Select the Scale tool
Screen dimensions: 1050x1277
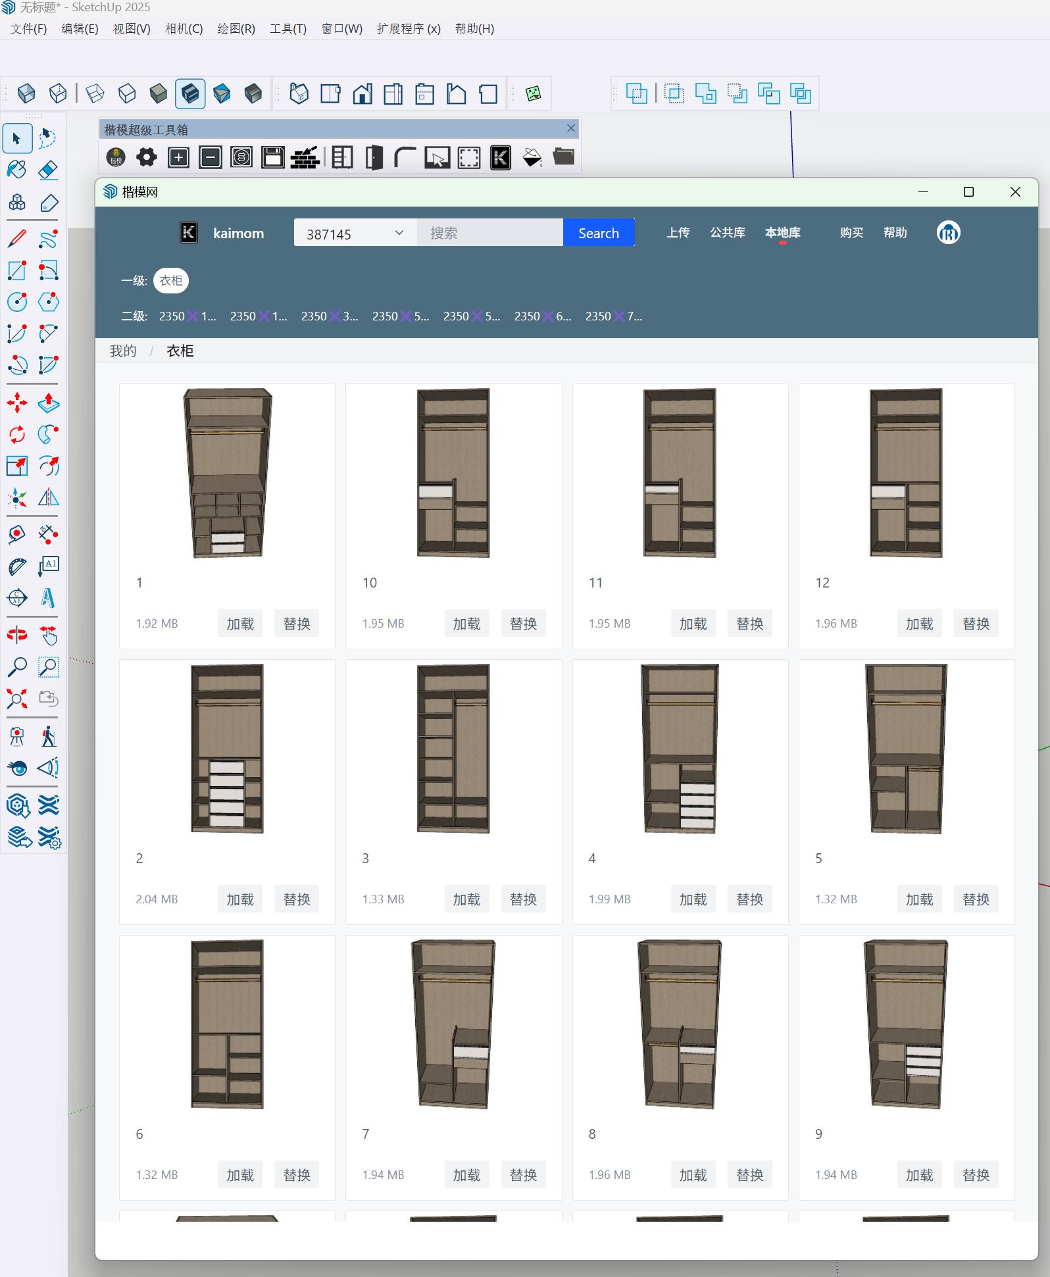pyautogui.click(x=17, y=466)
